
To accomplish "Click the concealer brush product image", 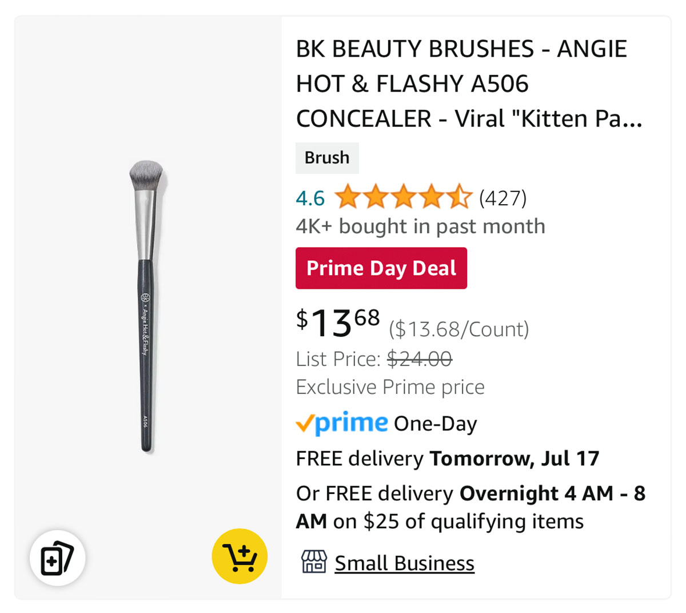I will 147,306.
